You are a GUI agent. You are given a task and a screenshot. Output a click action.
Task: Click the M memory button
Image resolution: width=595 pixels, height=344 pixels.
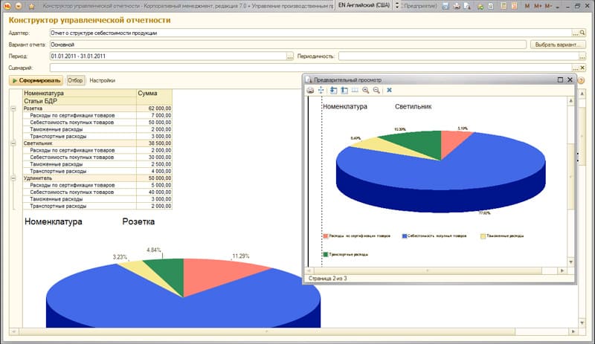[x=527, y=6]
